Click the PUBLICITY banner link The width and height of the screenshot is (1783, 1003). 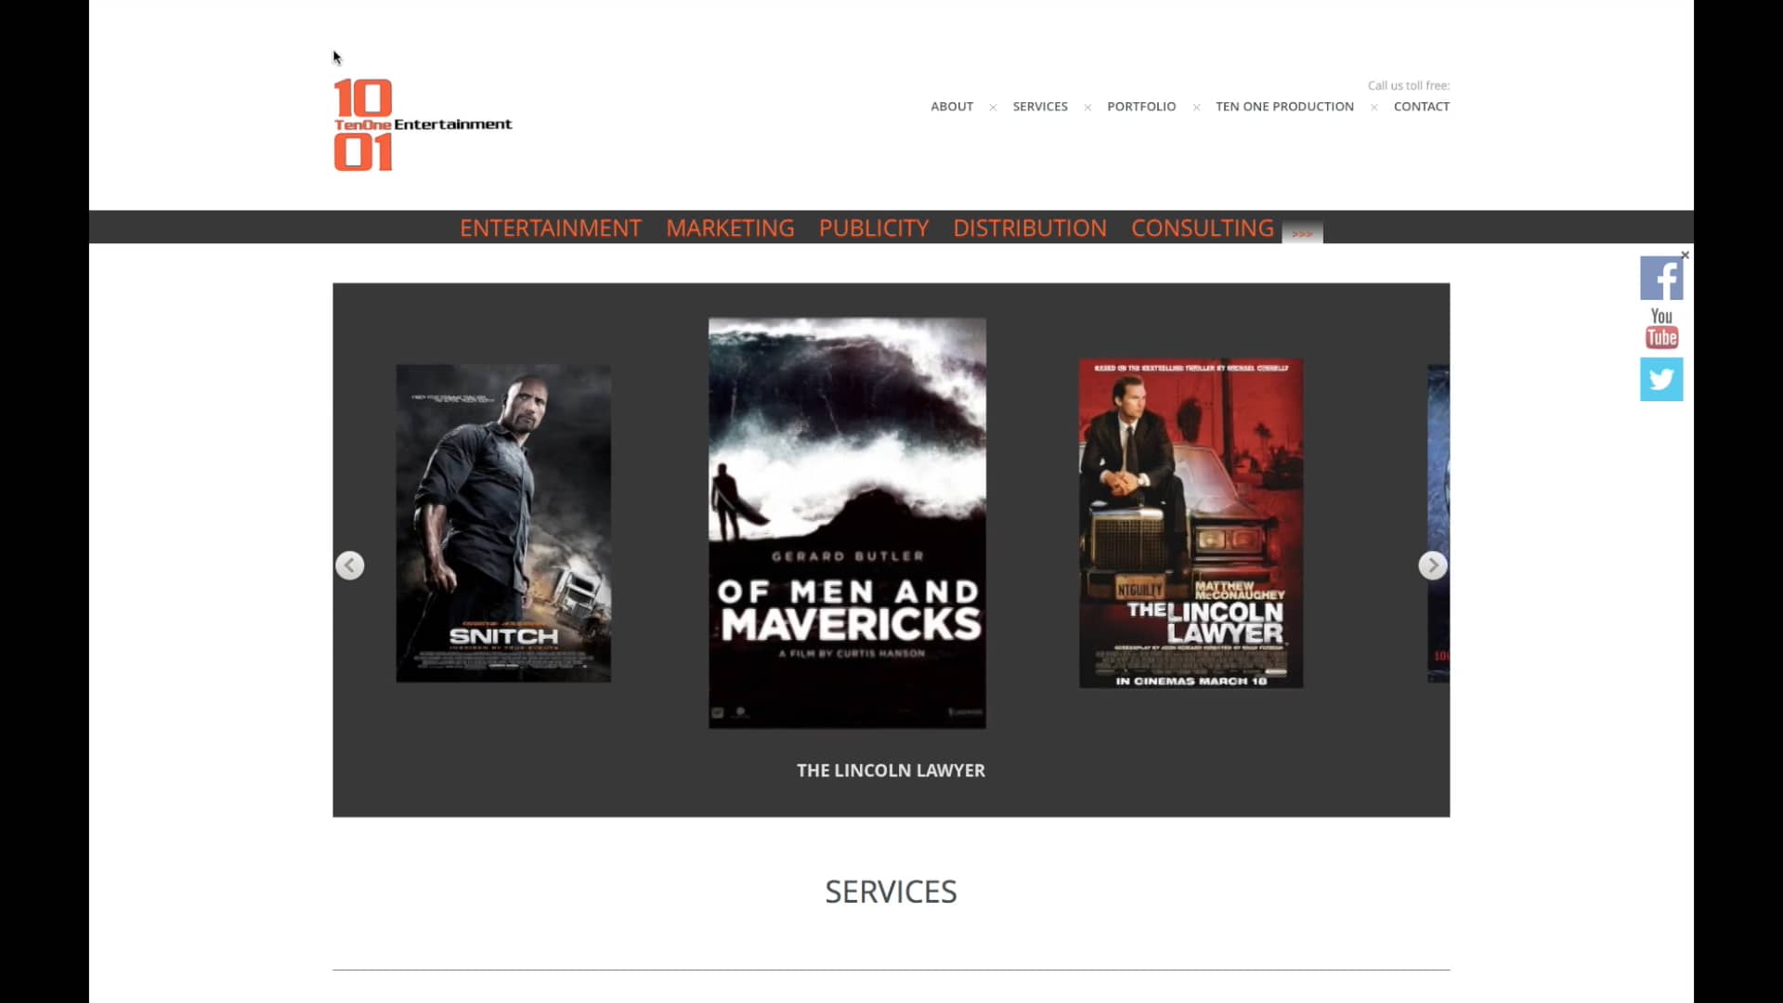[874, 228]
